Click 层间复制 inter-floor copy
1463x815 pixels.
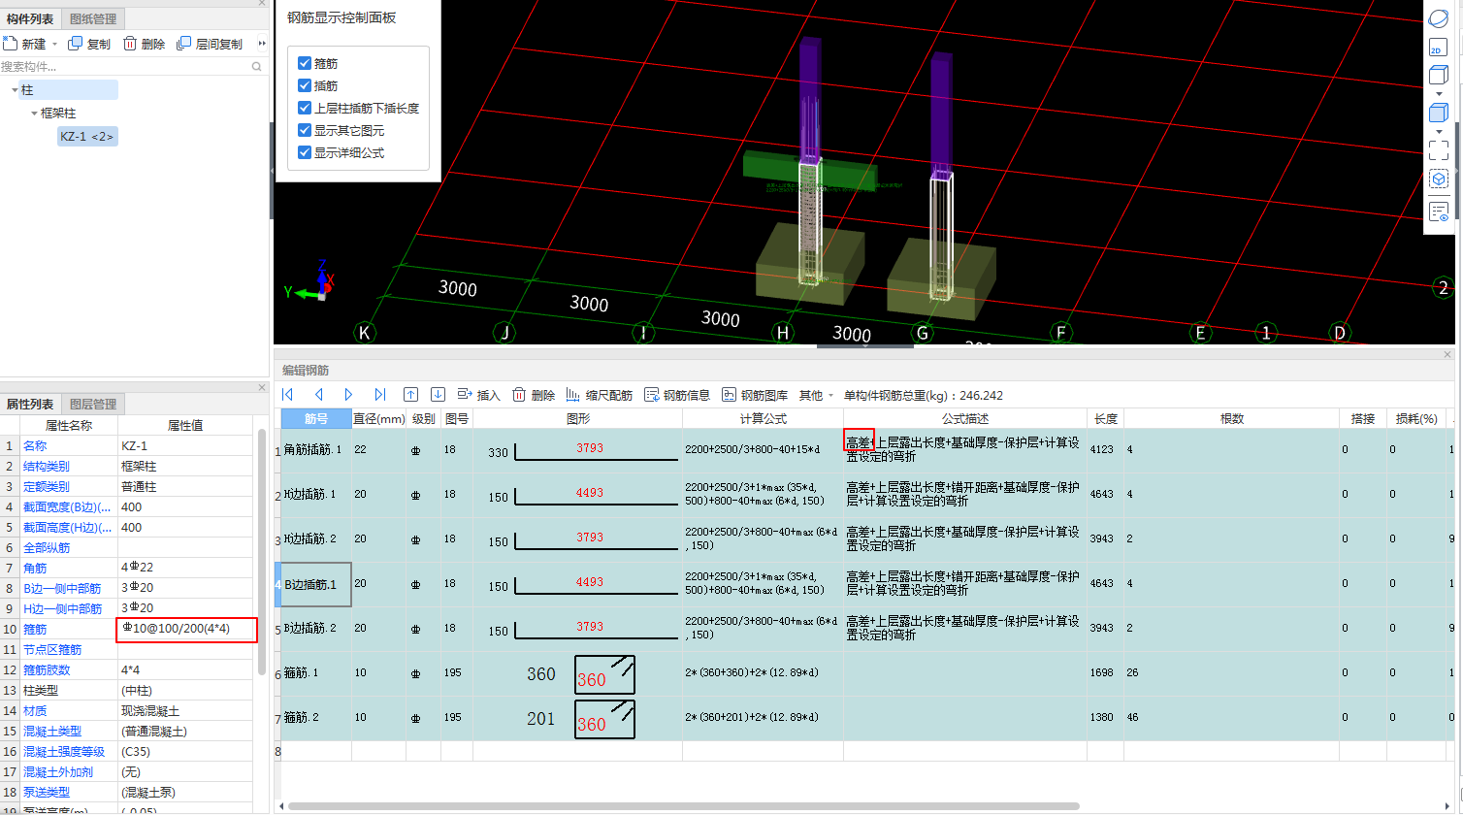[210, 44]
